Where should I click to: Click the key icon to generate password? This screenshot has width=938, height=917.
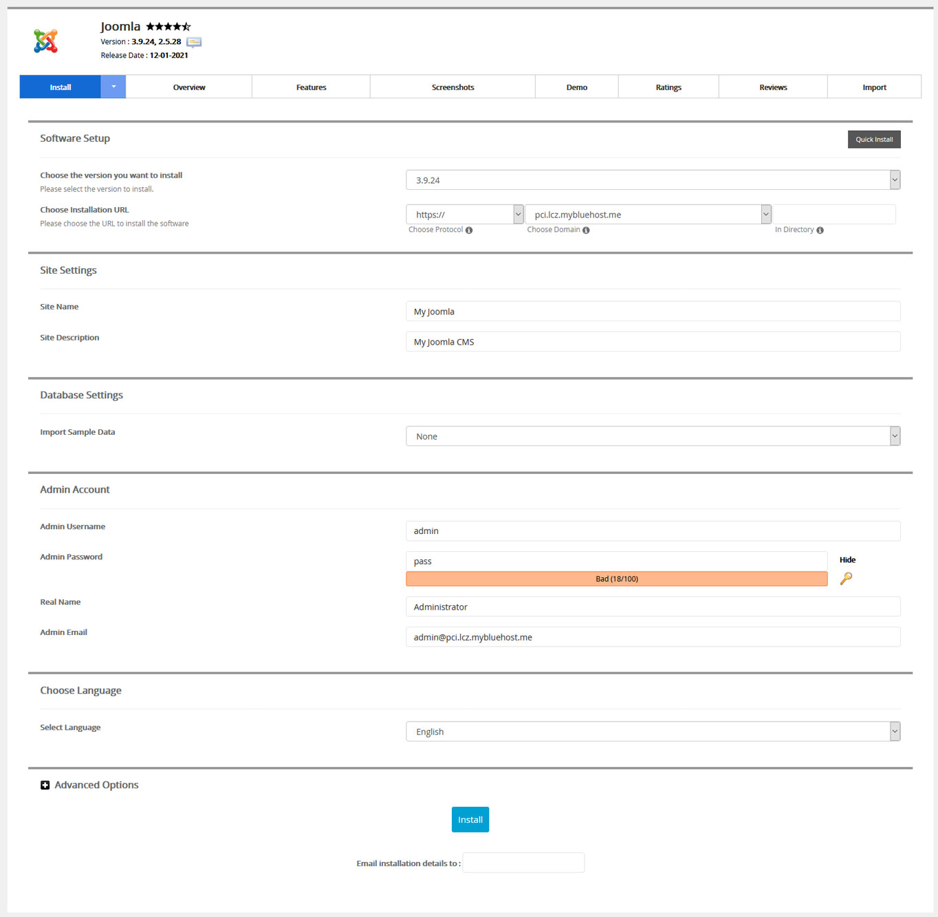(x=846, y=579)
